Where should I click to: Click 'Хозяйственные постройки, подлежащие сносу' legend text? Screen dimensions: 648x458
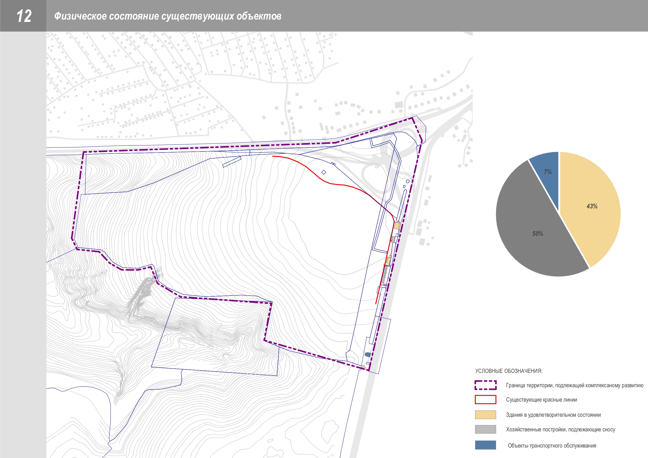[560, 430]
